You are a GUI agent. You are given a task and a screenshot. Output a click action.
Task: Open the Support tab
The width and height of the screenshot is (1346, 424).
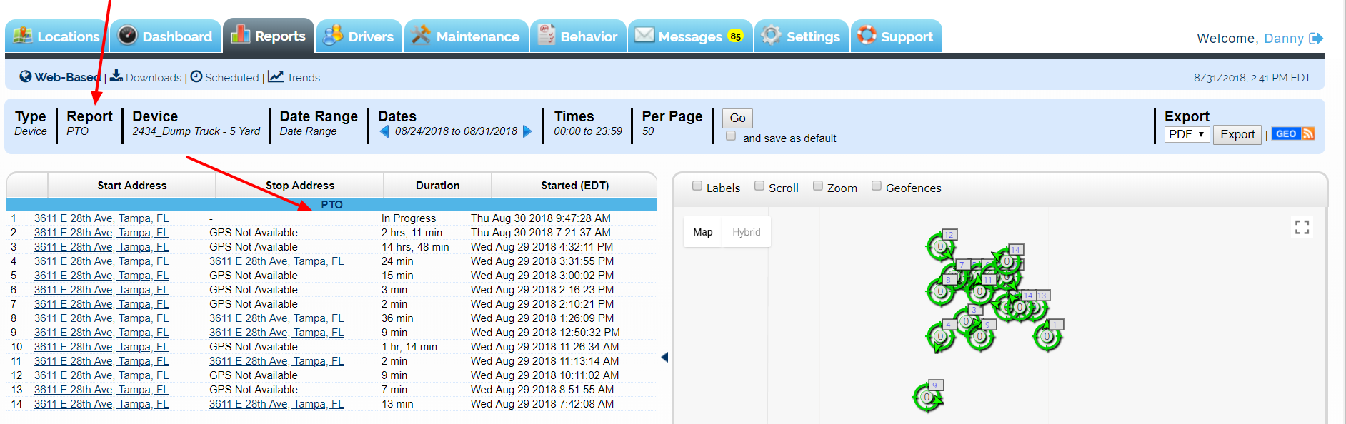coord(896,36)
